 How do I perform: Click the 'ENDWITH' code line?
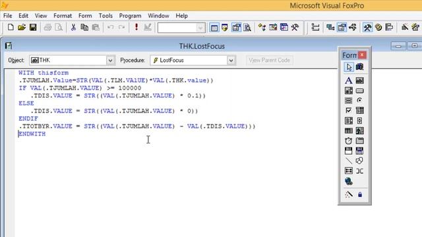click(x=32, y=134)
